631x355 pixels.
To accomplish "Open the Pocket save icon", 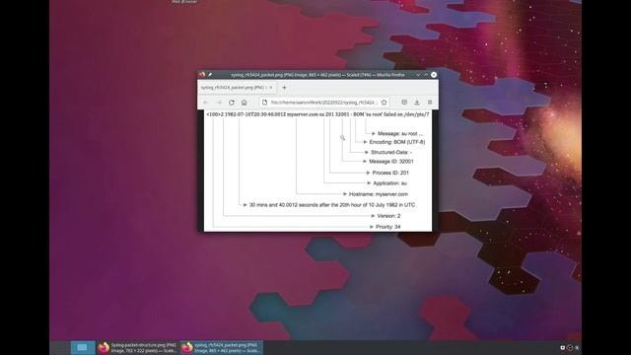I will [x=404, y=103].
